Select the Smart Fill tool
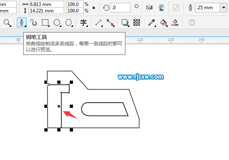Screen dimensions: 229x160 click(x=175, y=22)
